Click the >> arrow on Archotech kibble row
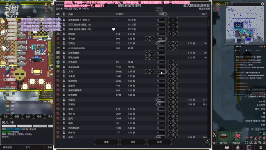The width and height of the screenshot is (266, 150). (x=175, y=48)
